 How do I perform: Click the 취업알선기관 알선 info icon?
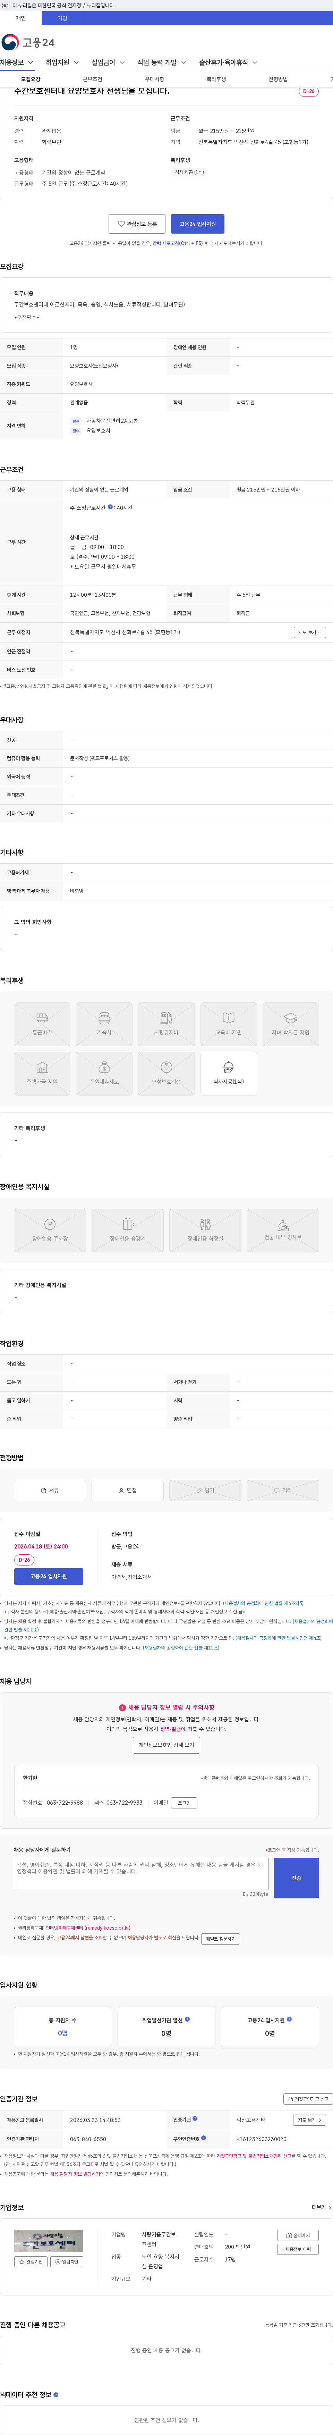coord(187,2019)
